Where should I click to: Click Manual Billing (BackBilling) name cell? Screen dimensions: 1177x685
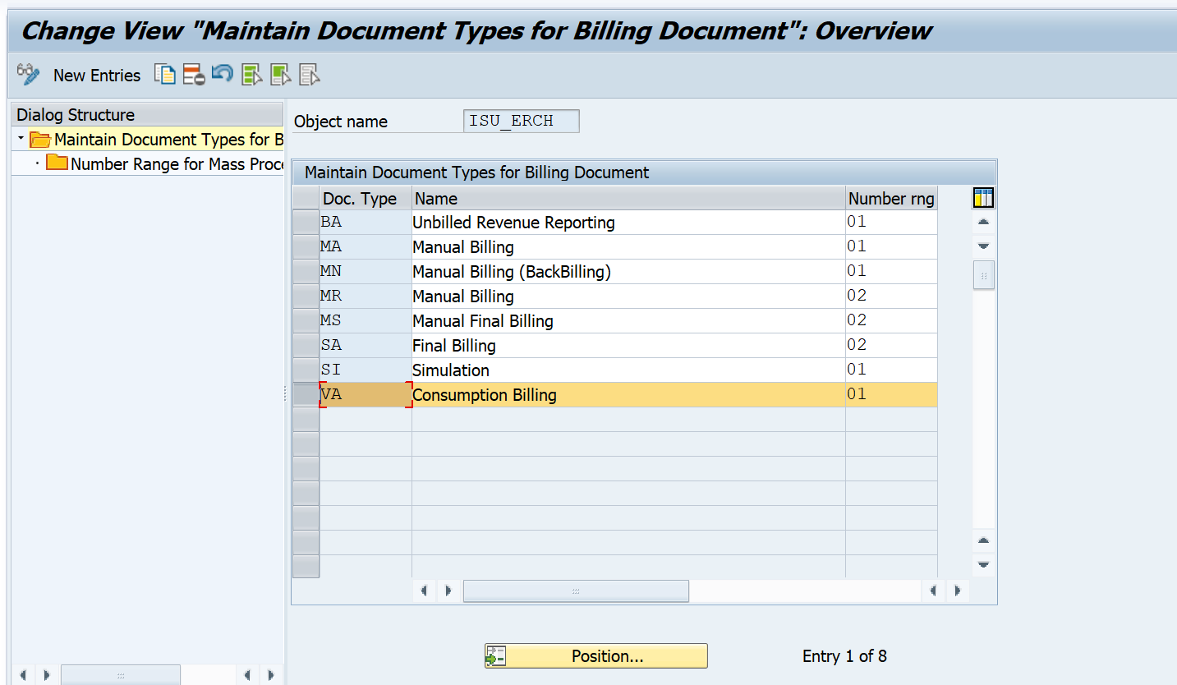(x=628, y=272)
